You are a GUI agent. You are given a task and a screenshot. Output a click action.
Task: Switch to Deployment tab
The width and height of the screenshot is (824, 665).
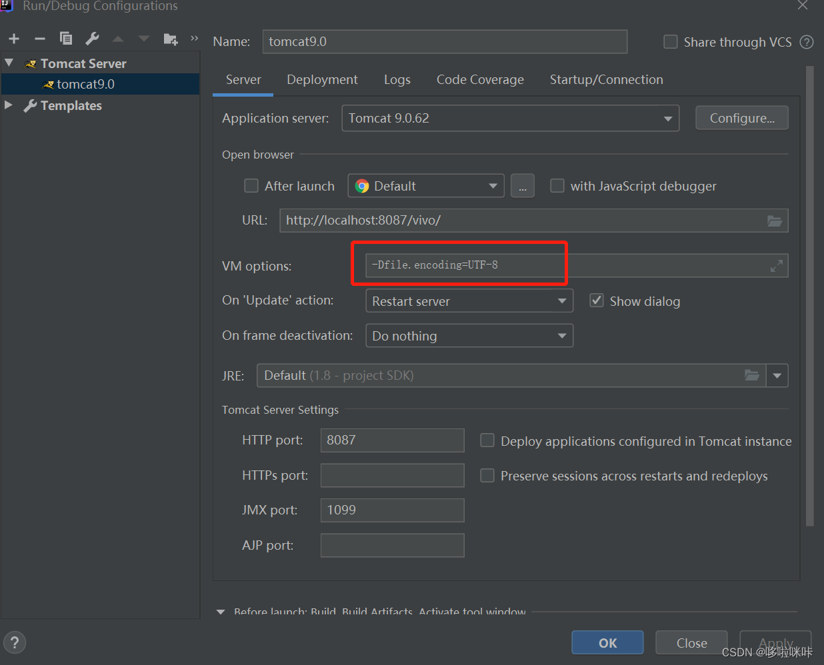click(x=322, y=80)
